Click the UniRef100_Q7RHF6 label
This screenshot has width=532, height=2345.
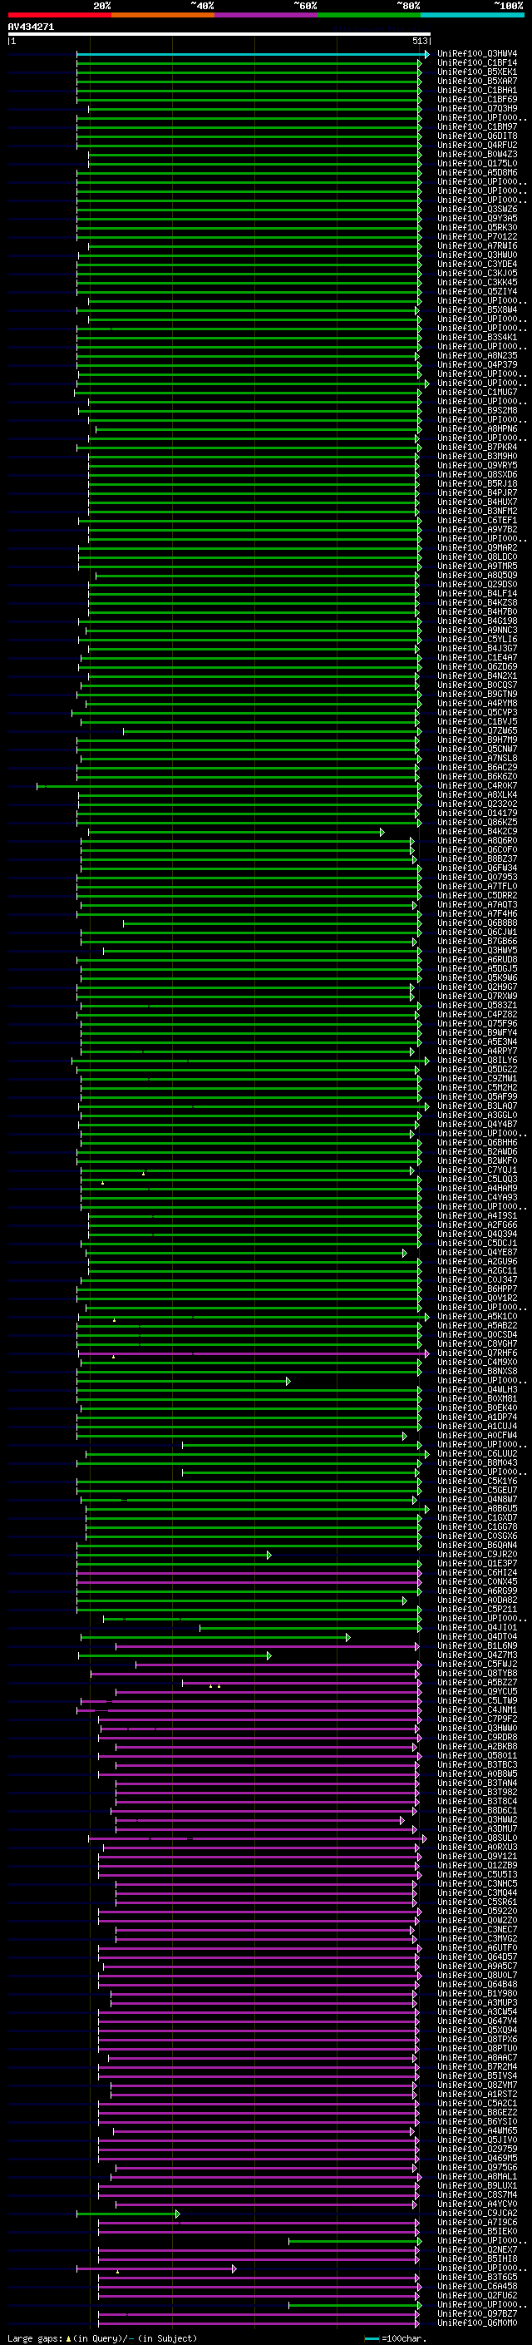477,1353
